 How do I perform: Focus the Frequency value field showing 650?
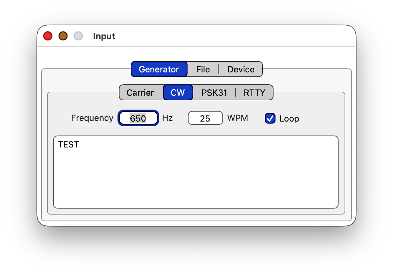pos(138,118)
